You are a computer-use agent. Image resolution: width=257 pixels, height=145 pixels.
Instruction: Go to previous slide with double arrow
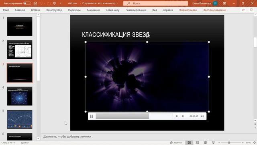pyautogui.click(x=255, y=124)
